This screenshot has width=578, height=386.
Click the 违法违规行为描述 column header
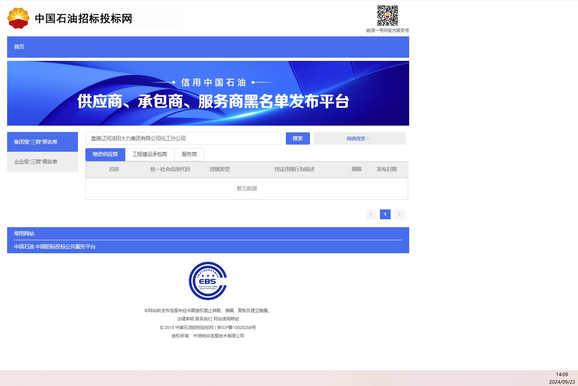coord(295,169)
